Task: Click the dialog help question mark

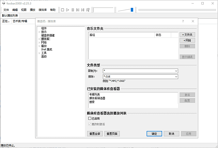Action: click(183, 21)
